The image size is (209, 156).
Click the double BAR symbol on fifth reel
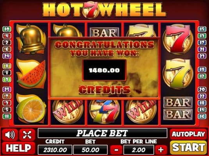178,108
